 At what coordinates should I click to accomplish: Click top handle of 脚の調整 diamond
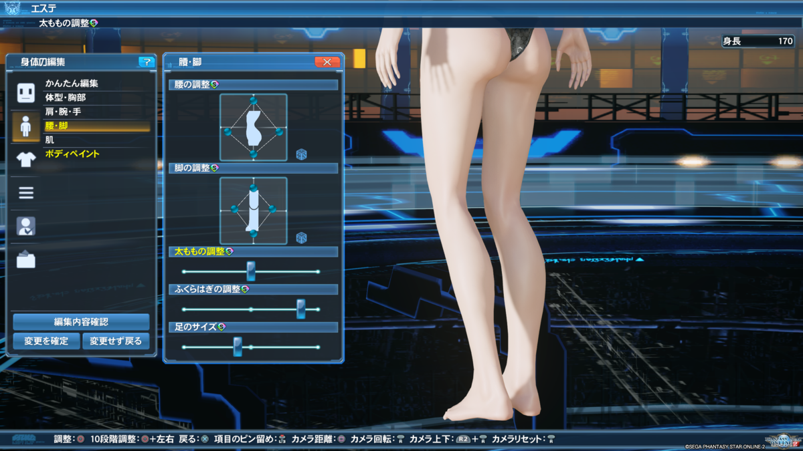(x=253, y=188)
